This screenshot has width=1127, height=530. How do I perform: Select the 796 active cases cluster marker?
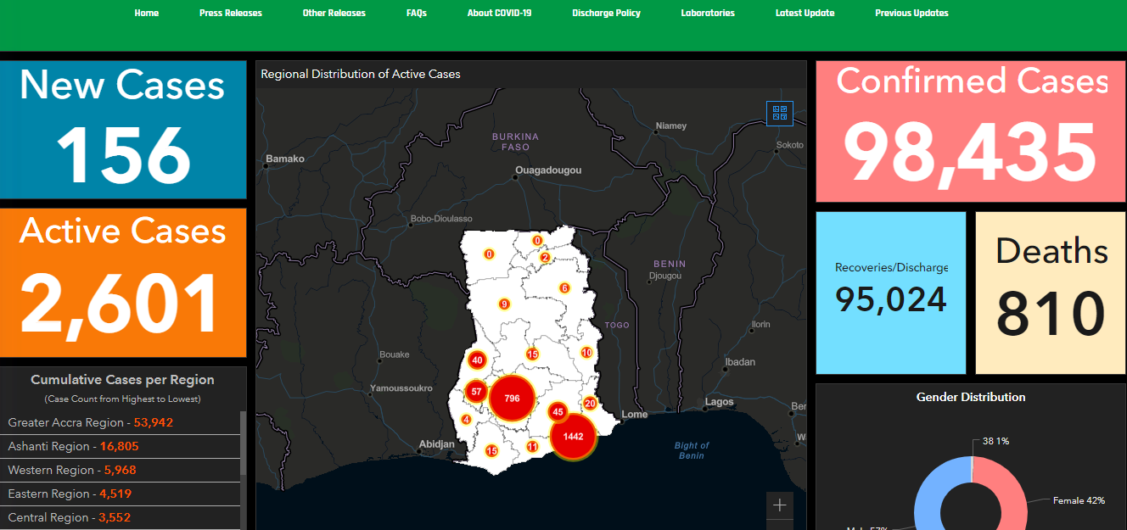coord(511,399)
